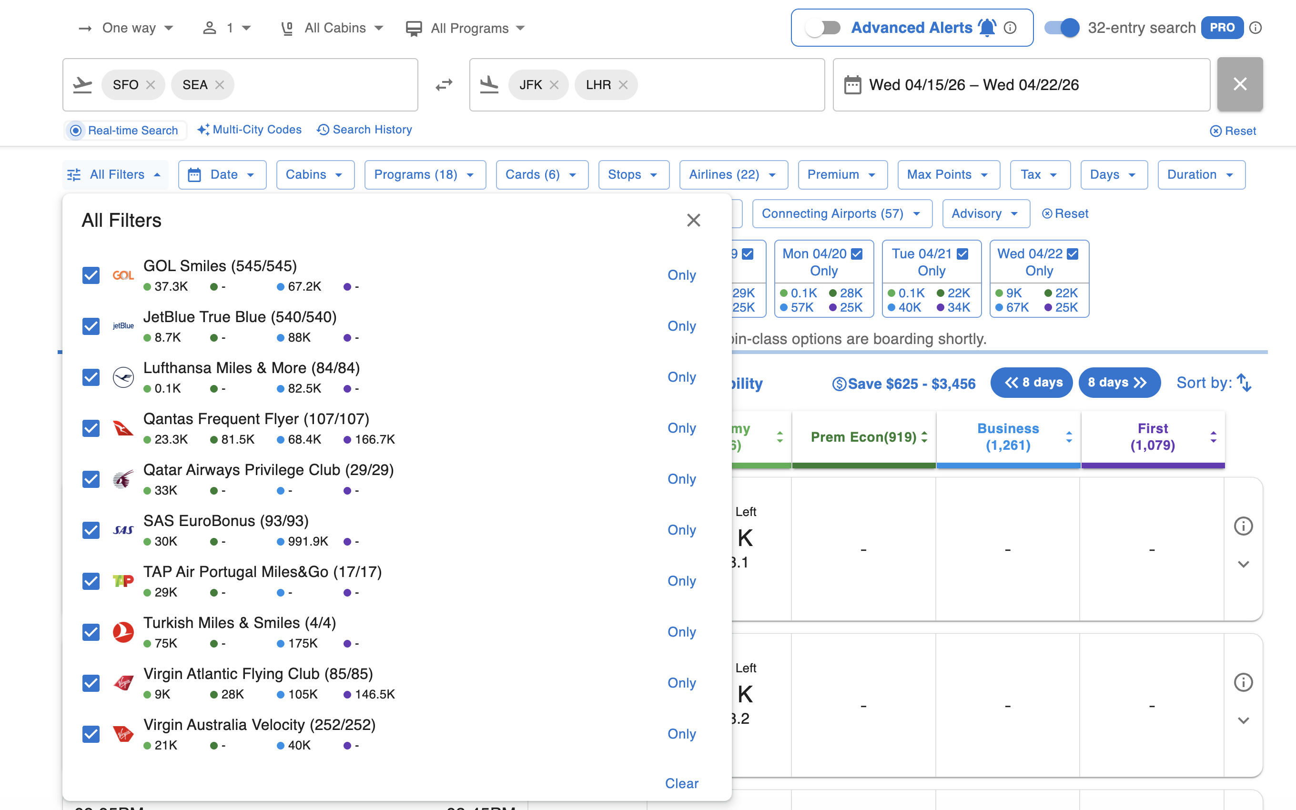
Task: Show only Turkish Miles & Smiles results
Action: (681, 632)
